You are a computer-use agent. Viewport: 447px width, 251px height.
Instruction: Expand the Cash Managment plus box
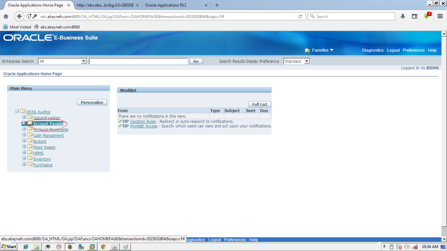click(x=24, y=135)
